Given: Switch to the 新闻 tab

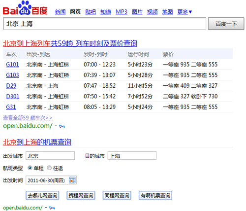Looking at the screenshot, I should coord(60,12).
